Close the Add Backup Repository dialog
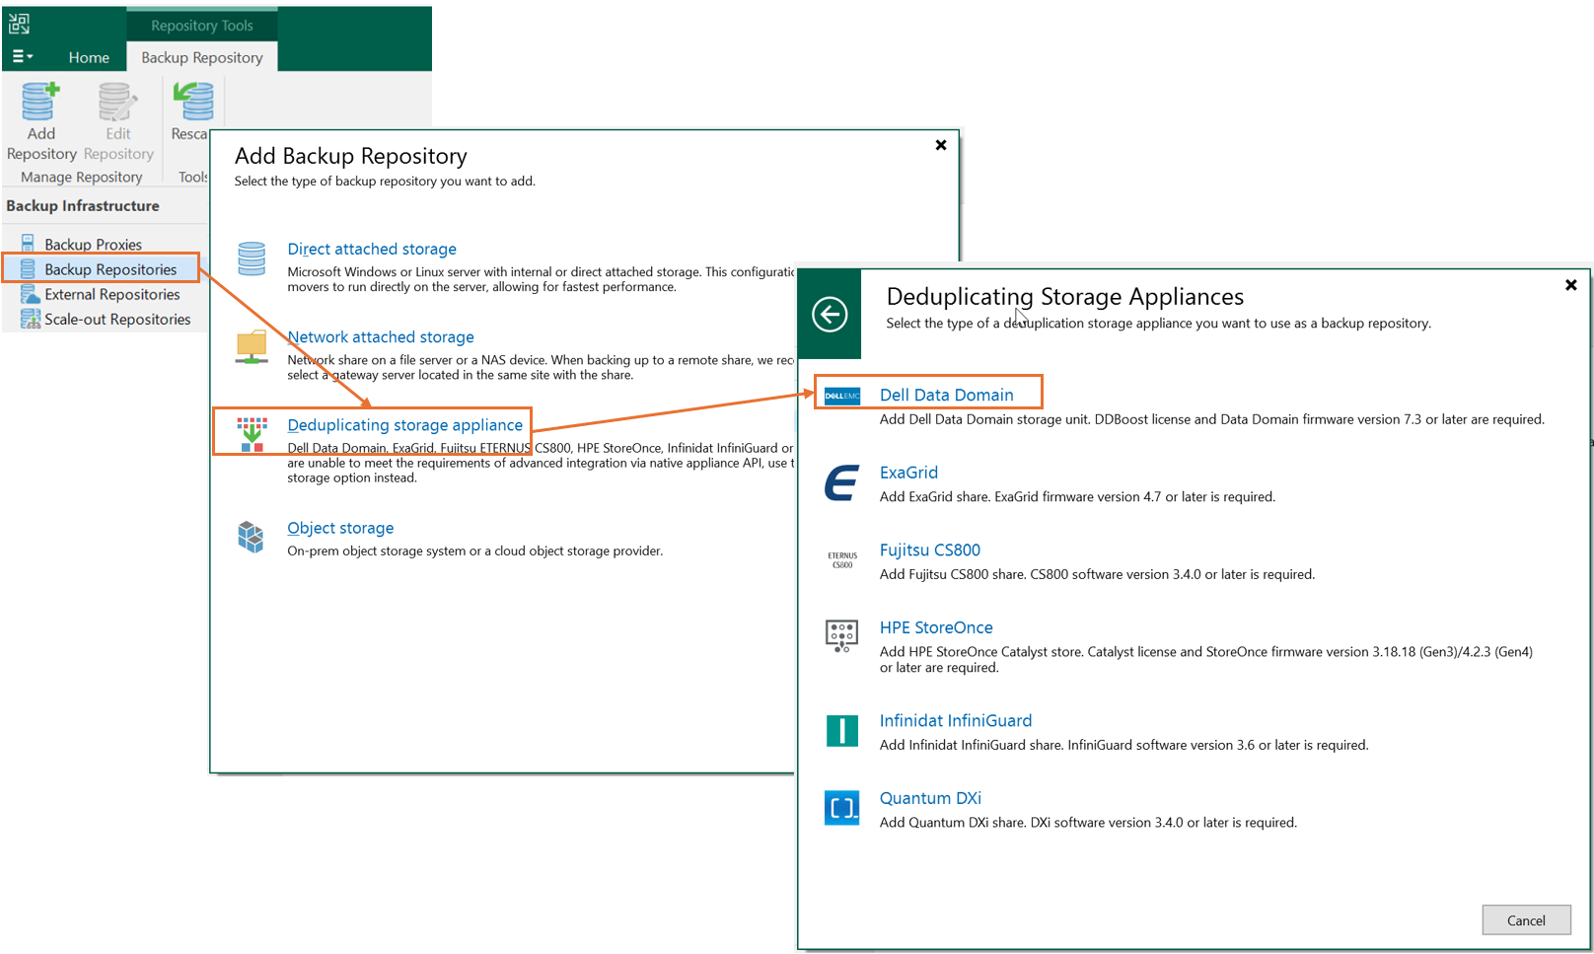Viewport: 1594px width, 954px height. (x=941, y=145)
